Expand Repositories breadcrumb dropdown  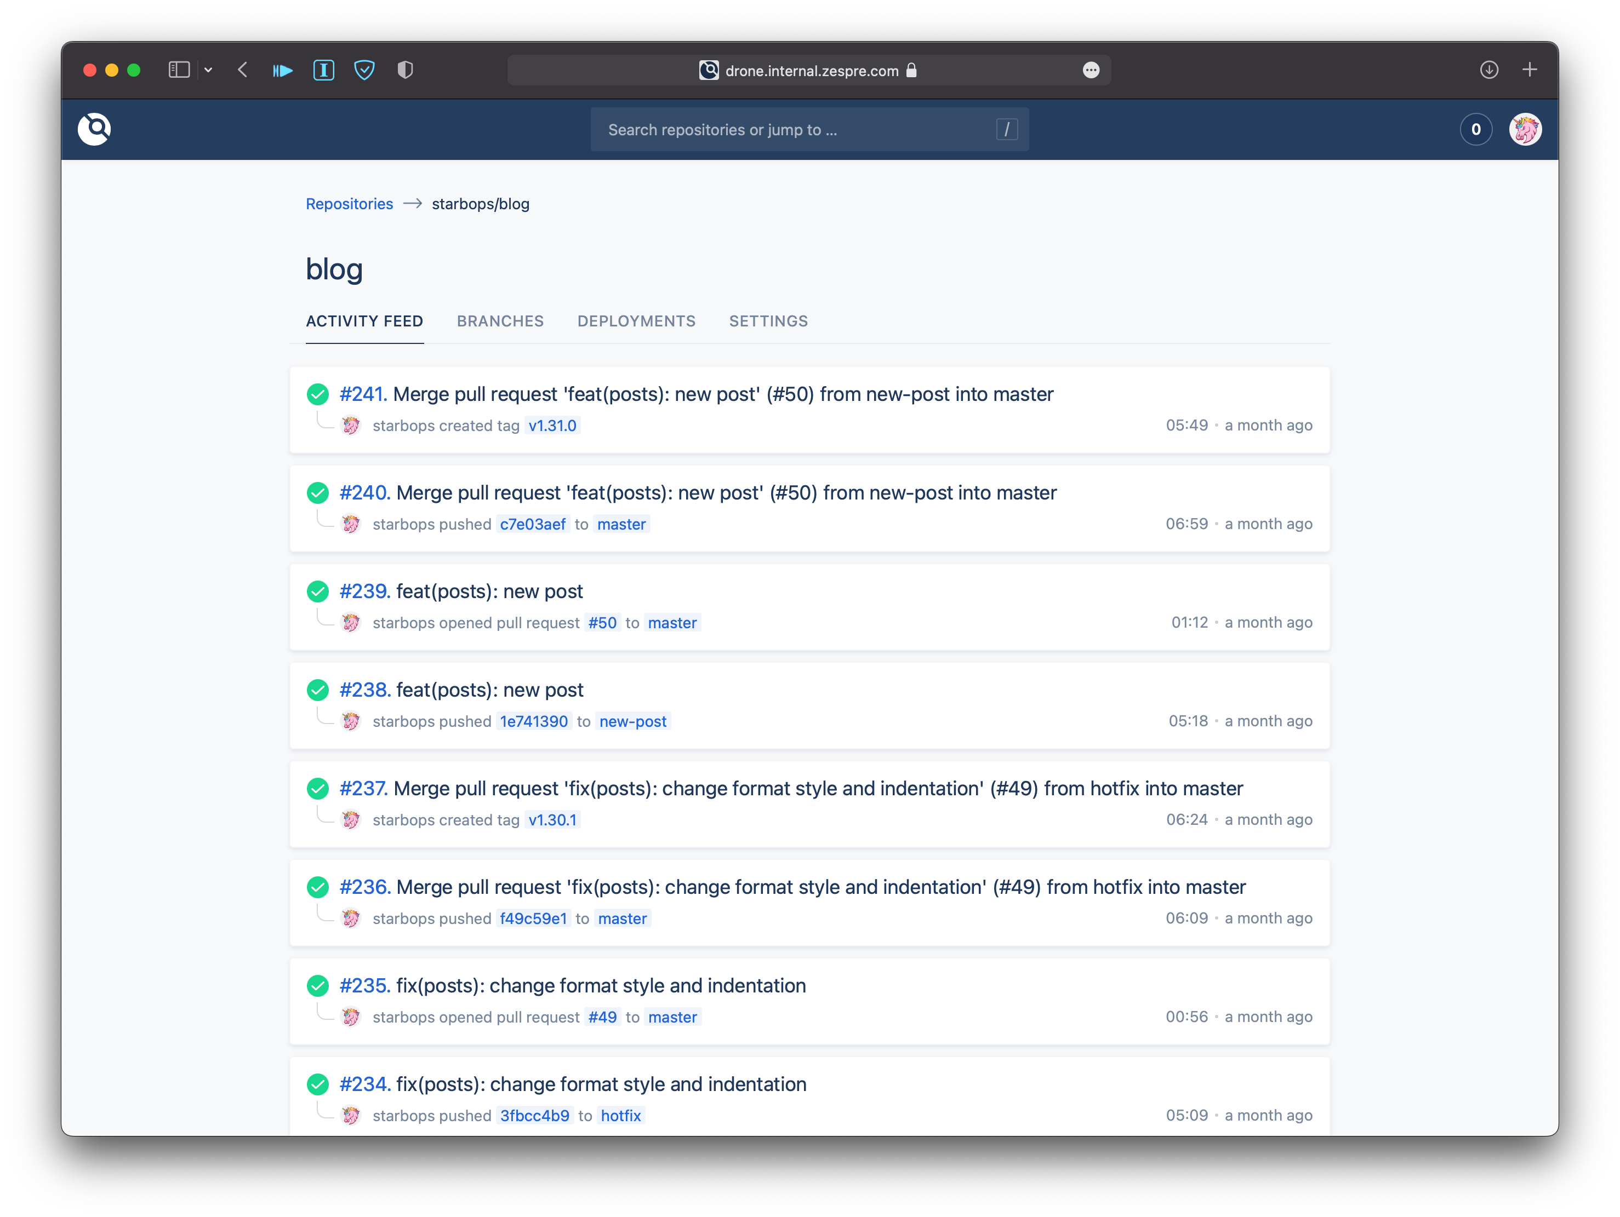pos(349,203)
